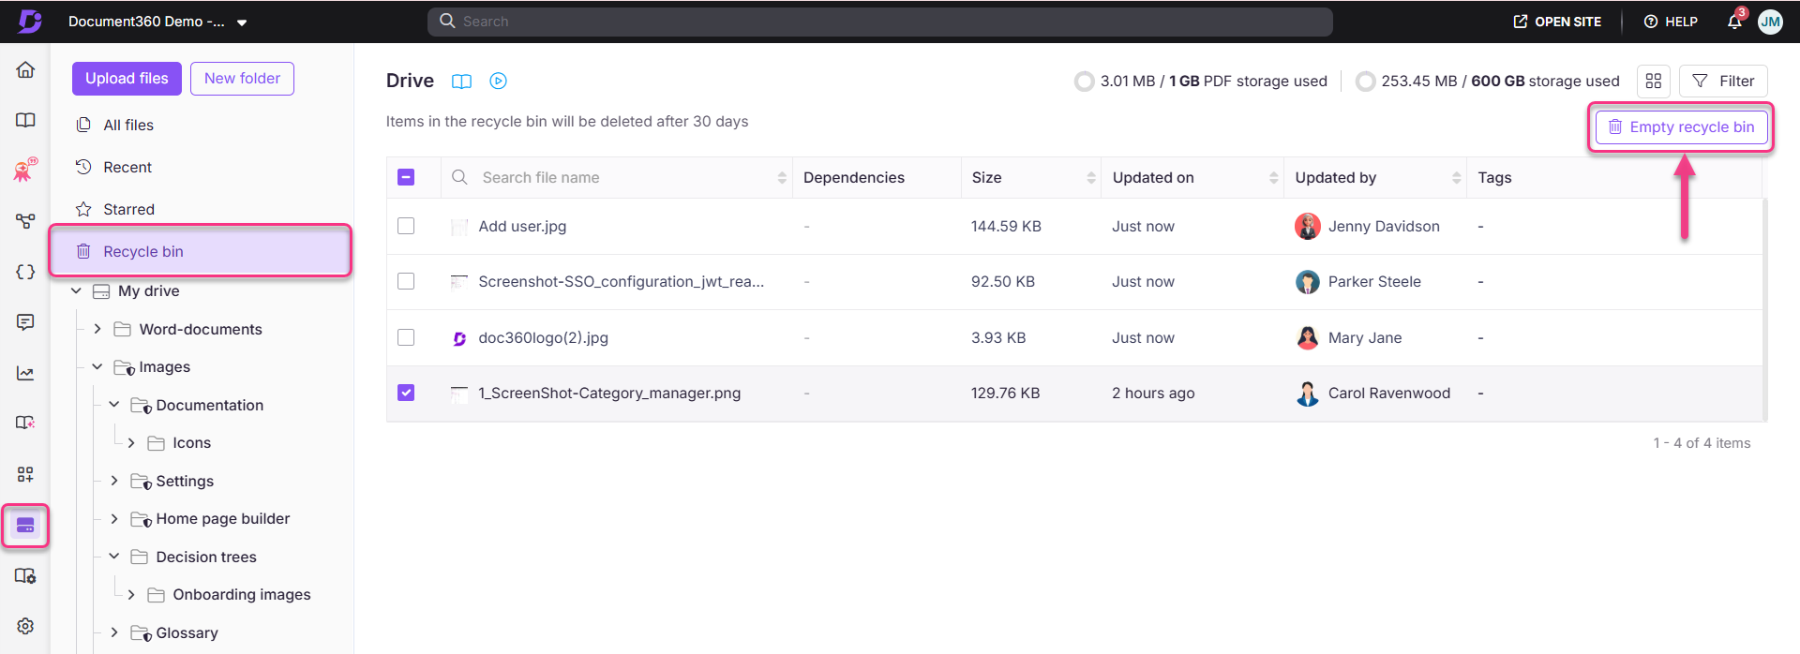Open the Drive icon in sidebar
This screenshot has width=1800, height=654.
25,526
